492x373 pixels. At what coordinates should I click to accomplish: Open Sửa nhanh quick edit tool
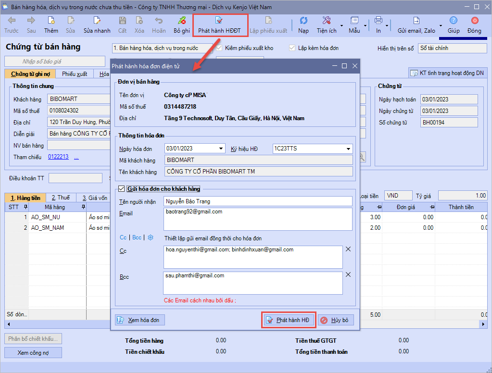tap(97, 21)
